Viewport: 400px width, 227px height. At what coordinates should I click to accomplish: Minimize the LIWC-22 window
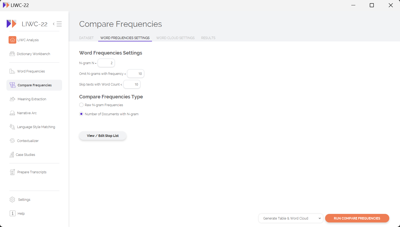353,5
